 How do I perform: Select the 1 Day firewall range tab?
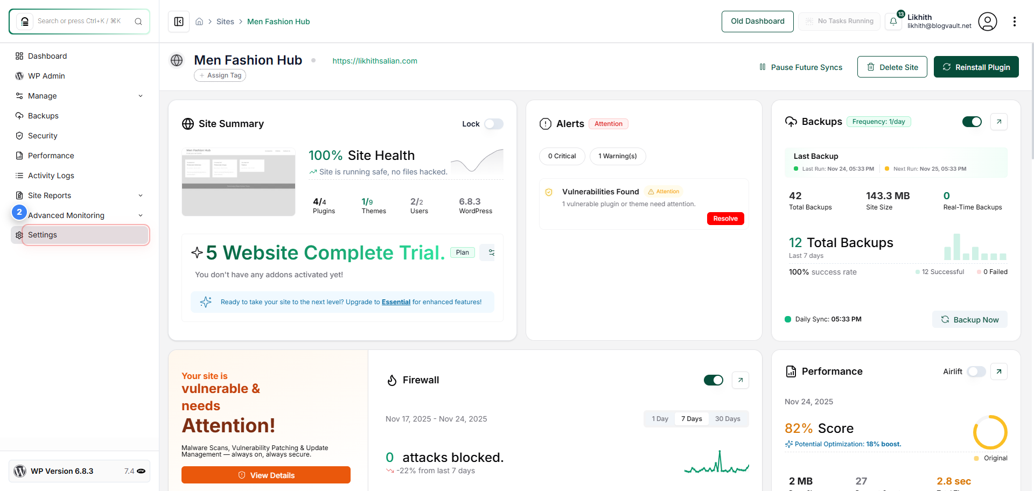pyautogui.click(x=660, y=419)
